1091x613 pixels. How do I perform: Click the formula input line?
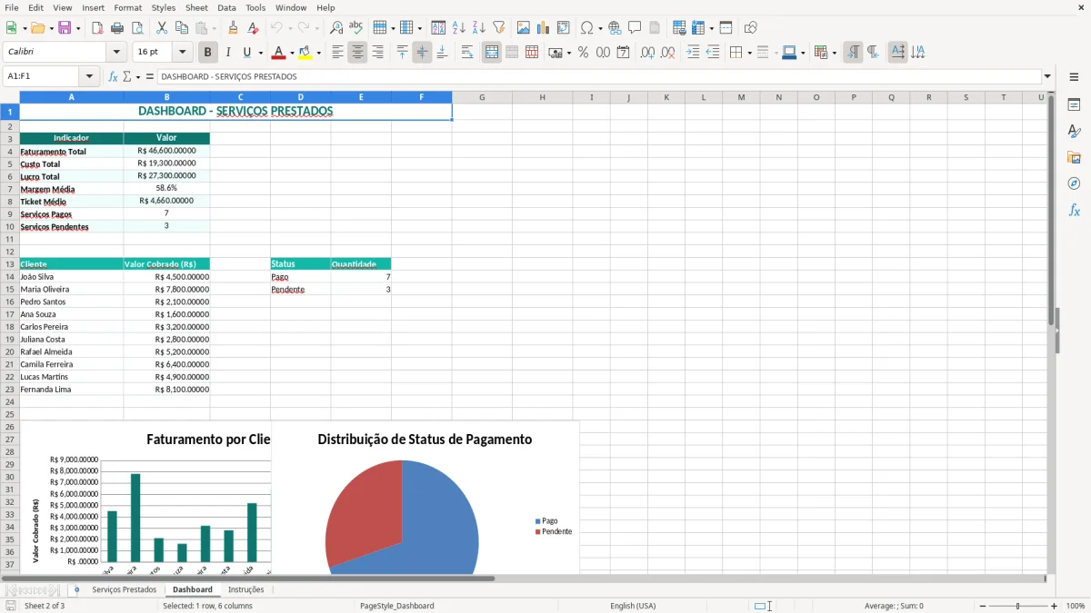click(x=598, y=77)
